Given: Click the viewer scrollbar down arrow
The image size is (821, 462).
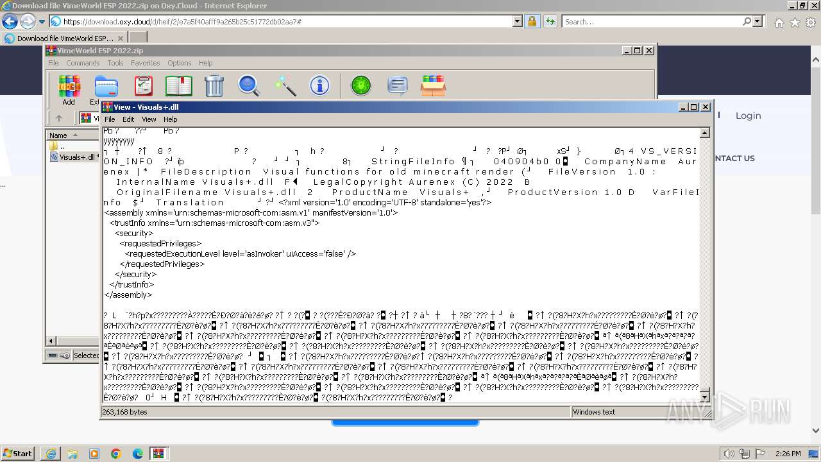Looking at the screenshot, I should click(x=705, y=397).
